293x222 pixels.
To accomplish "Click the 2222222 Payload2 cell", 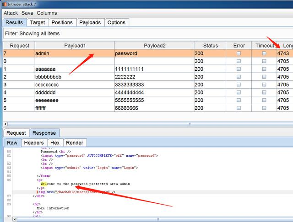I will pyautogui.click(x=154, y=77).
